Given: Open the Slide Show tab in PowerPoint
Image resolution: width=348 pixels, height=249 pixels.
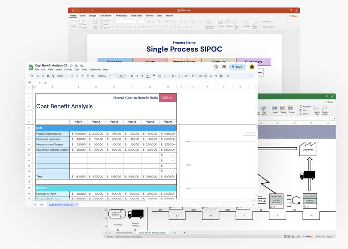Looking at the screenshot, I should coord(136,15).
